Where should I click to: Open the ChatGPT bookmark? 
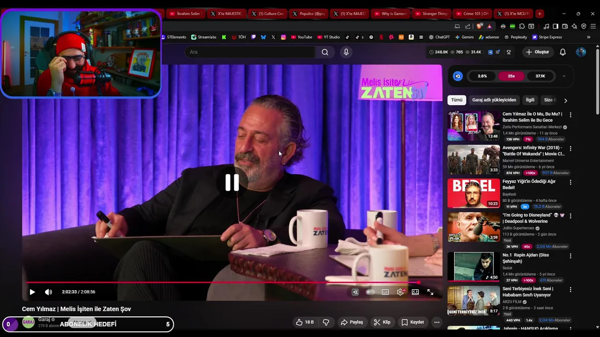(439, 37)
